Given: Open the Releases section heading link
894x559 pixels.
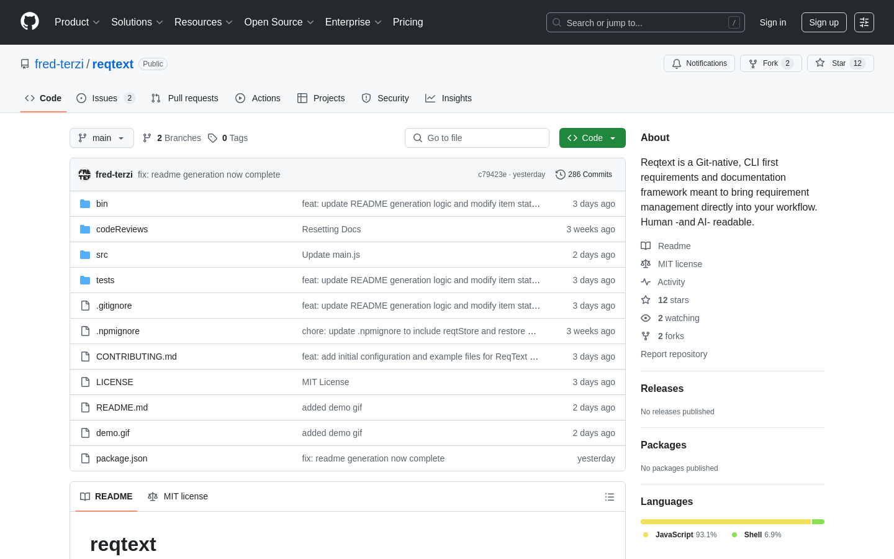Looking at the screenshot, I should [x=662, y=389].
